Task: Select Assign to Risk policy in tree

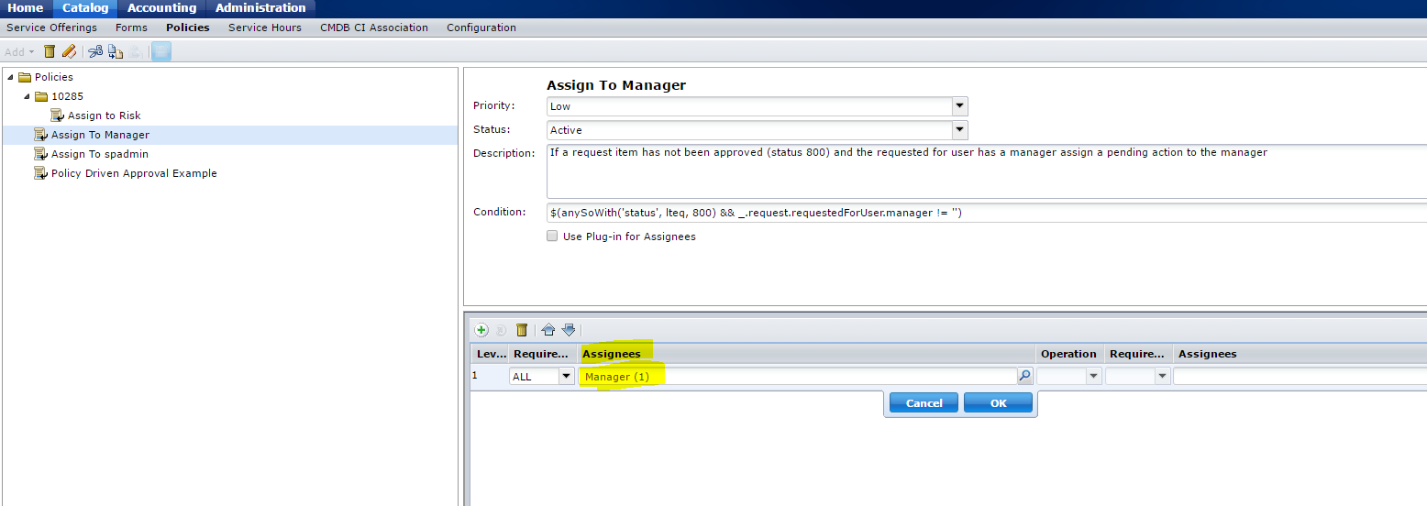Action: tap(105, 115)
